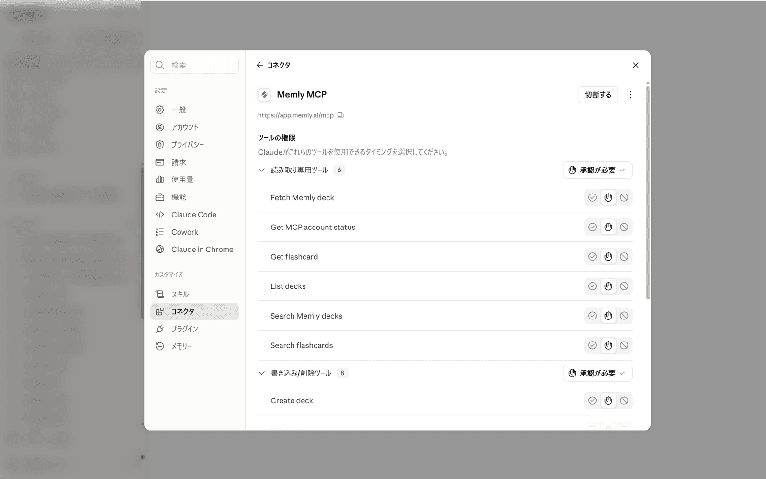Open Claude in Chrome settings

click(x=194, y=250)
